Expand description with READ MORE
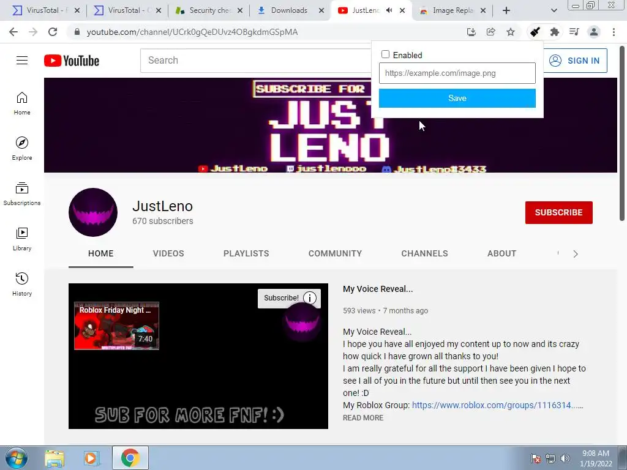 click(x=363, y=417)
